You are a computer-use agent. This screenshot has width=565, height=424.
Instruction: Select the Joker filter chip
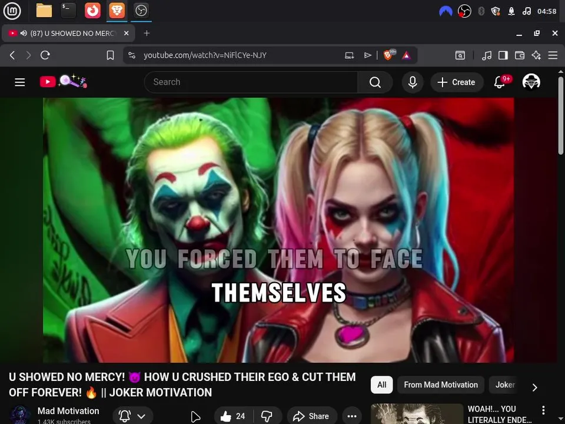click(x=505, y=385)
